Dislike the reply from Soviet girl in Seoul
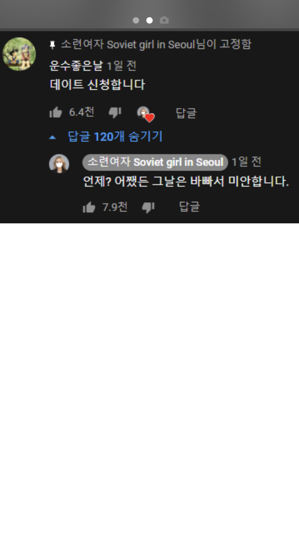This screenshot has width=299, height=533. click(148, 207)
